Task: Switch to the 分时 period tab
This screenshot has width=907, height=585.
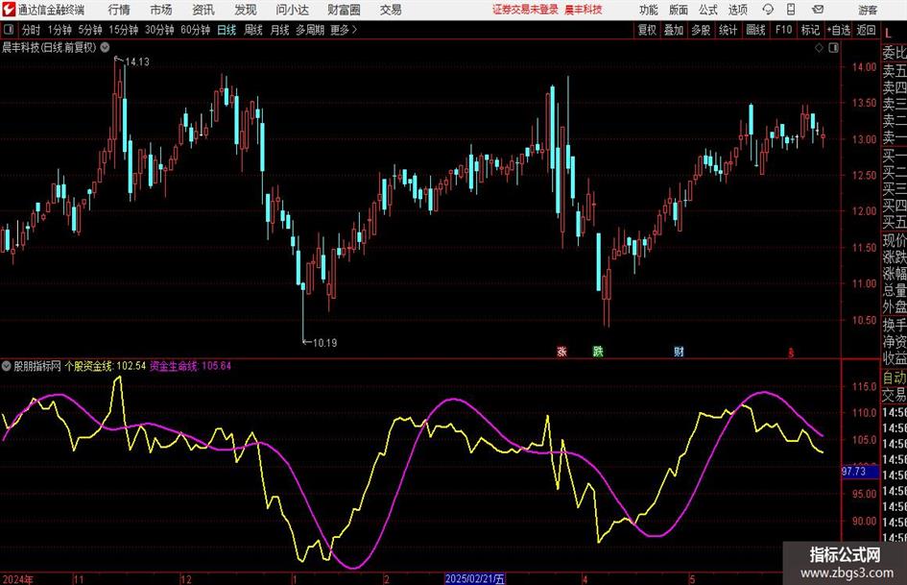Action: [x=31, y=30]
